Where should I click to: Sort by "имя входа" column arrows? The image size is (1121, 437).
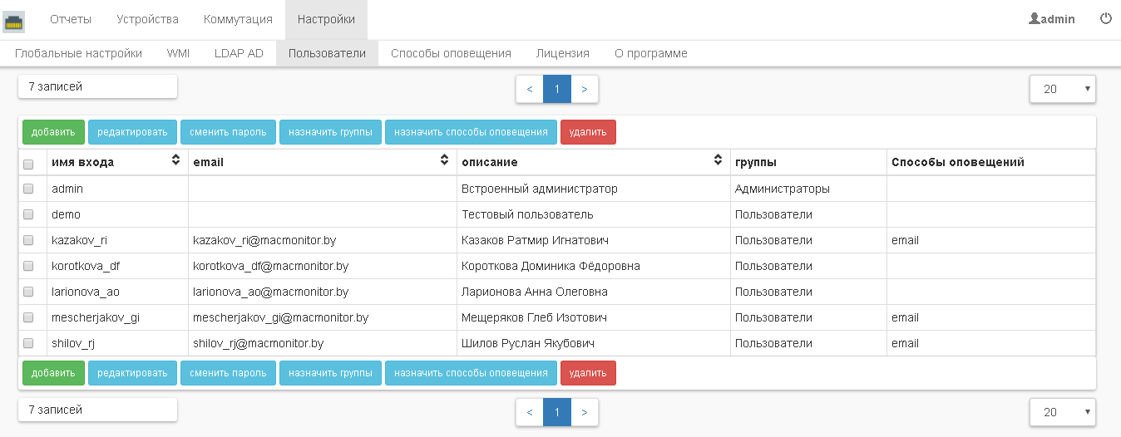[x=175, y=161]
